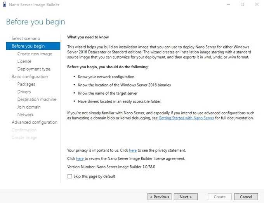This screenshot has height=203, width=264.
Task: Open Create new image step
Action: pyautogui.click(x=35, y=54)
